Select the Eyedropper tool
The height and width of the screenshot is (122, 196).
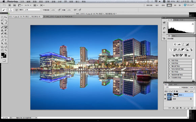pos(6,24)
